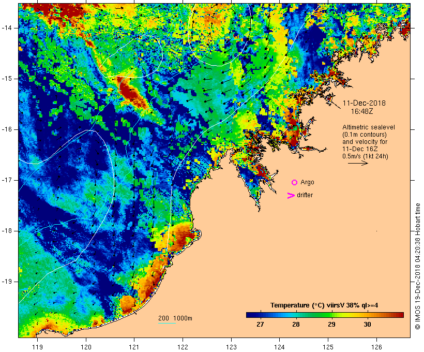The width and height of the screenshot is (424, 352).
Task: Click latitude label -14
Action: pos(6,28)
